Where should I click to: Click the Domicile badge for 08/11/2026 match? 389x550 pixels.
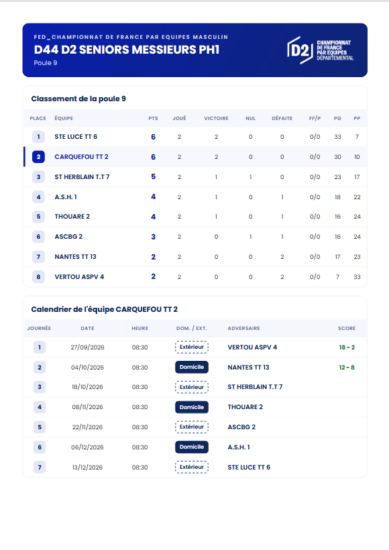(x=192, y=407)
